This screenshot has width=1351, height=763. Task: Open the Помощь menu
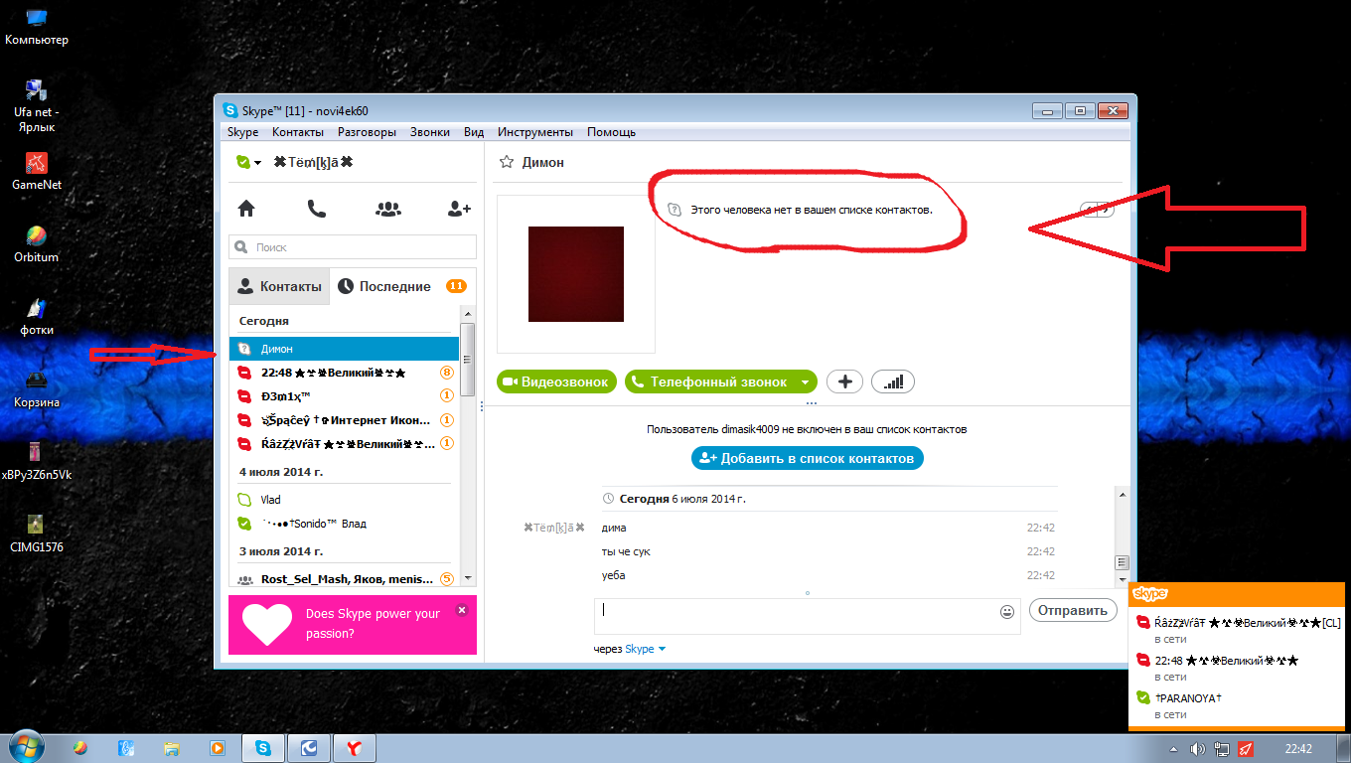pyautogui.click(x=611, y=132)
